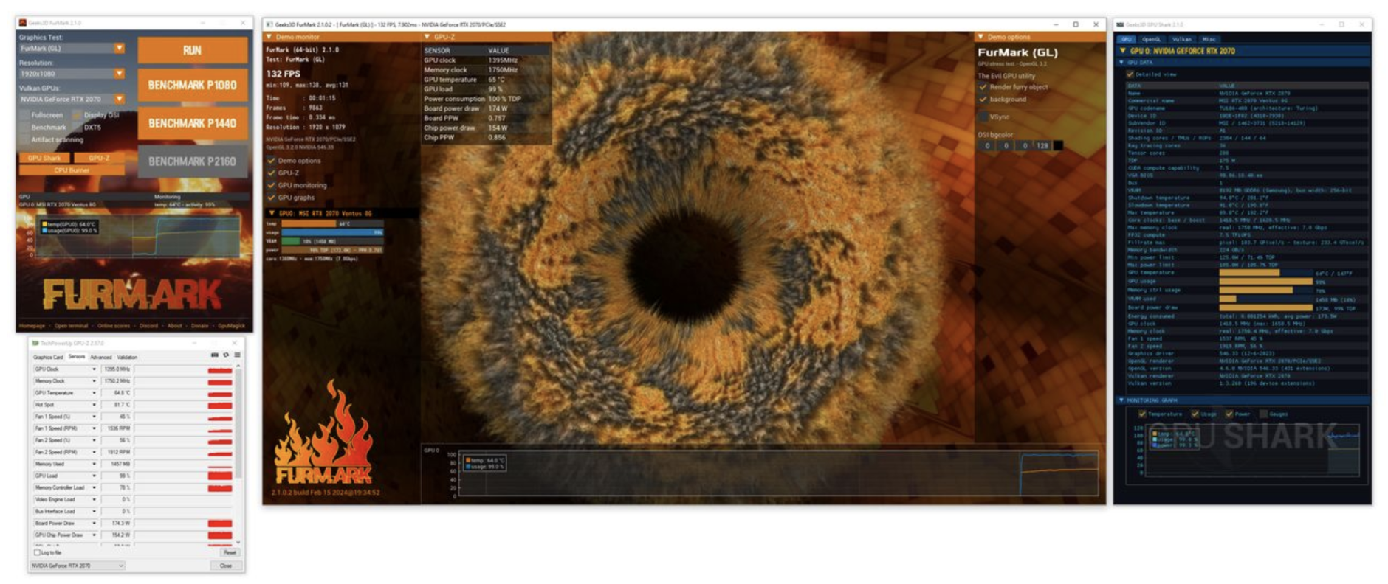Open GPU-Z hamburger menu icon
This screenshot has height=584, width=1388.
(237, 355)
